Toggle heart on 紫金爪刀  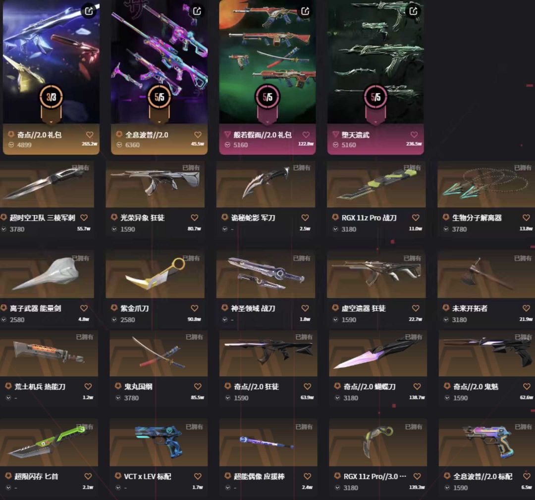click(195, 308)
